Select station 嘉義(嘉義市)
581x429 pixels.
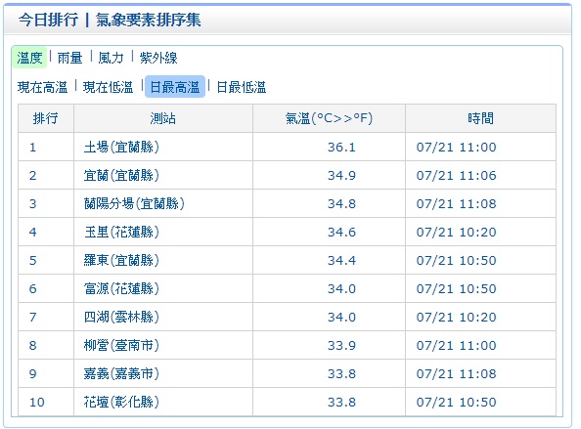[121, 374]
